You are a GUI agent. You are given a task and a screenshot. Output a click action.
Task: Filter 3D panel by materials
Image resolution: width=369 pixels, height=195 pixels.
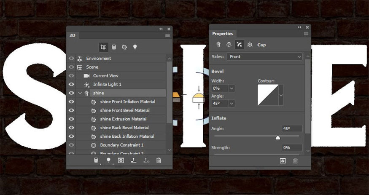click(x=124, y=47)
